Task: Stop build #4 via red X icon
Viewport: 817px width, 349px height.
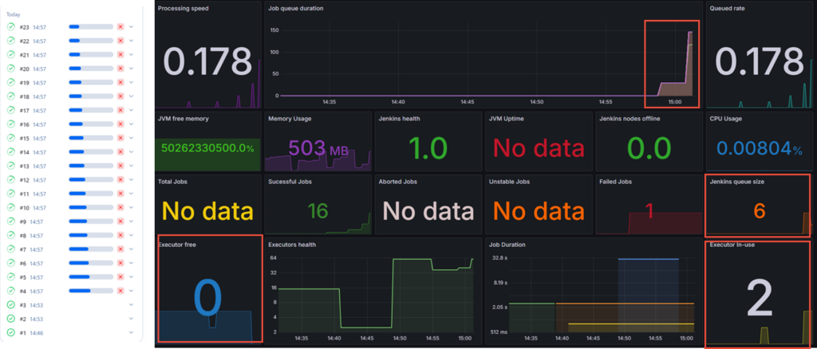Action: coord(120,291)
